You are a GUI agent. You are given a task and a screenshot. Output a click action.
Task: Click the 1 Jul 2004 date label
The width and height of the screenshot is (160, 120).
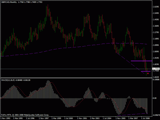coord(107,118)
